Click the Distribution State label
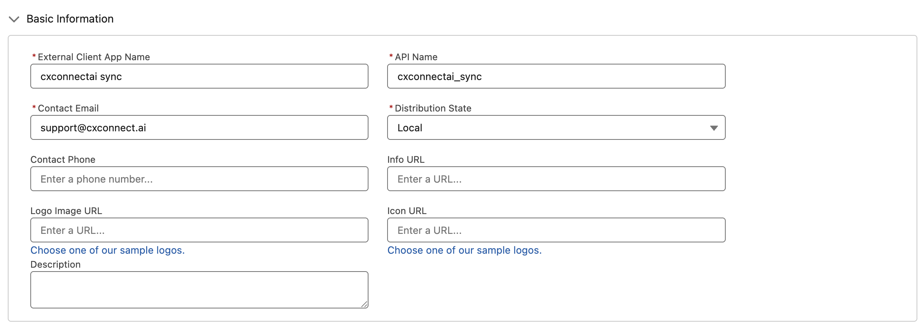922x324 pixels. point(433,108)
